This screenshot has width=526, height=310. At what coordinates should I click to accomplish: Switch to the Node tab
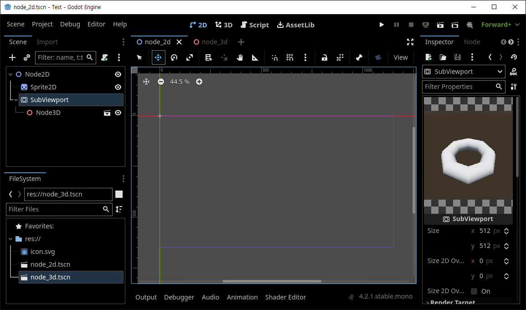[x=472, y=42]
